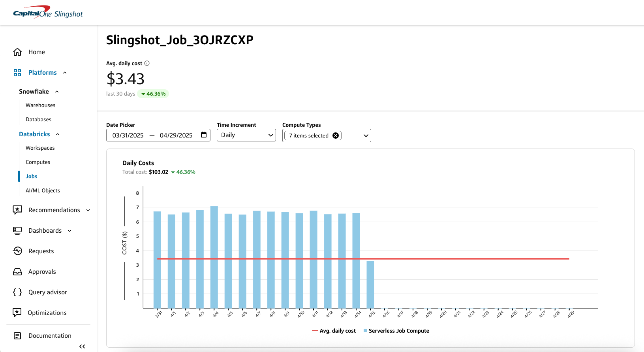This screenshot has height=352, width=644.
Task: Open the Documentation link
Action: click(50, 336)
